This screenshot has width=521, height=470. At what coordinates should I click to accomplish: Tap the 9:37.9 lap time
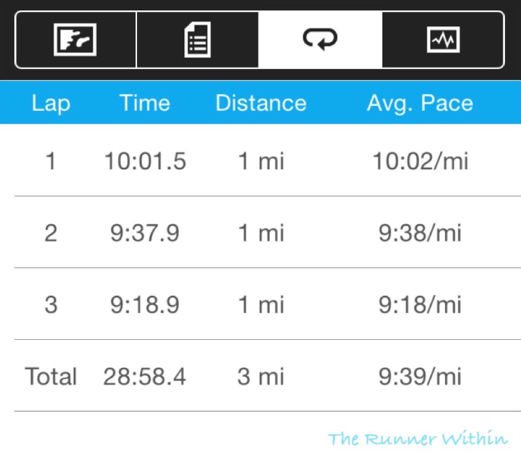click(x=145, y=234)
